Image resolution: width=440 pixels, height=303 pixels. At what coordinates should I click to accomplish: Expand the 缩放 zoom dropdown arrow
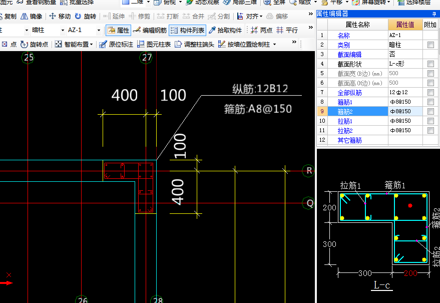tap(316, 2)
